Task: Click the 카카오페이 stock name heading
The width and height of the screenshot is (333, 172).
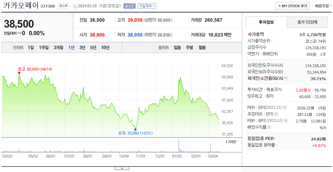Action: click(x=21, y=5)
